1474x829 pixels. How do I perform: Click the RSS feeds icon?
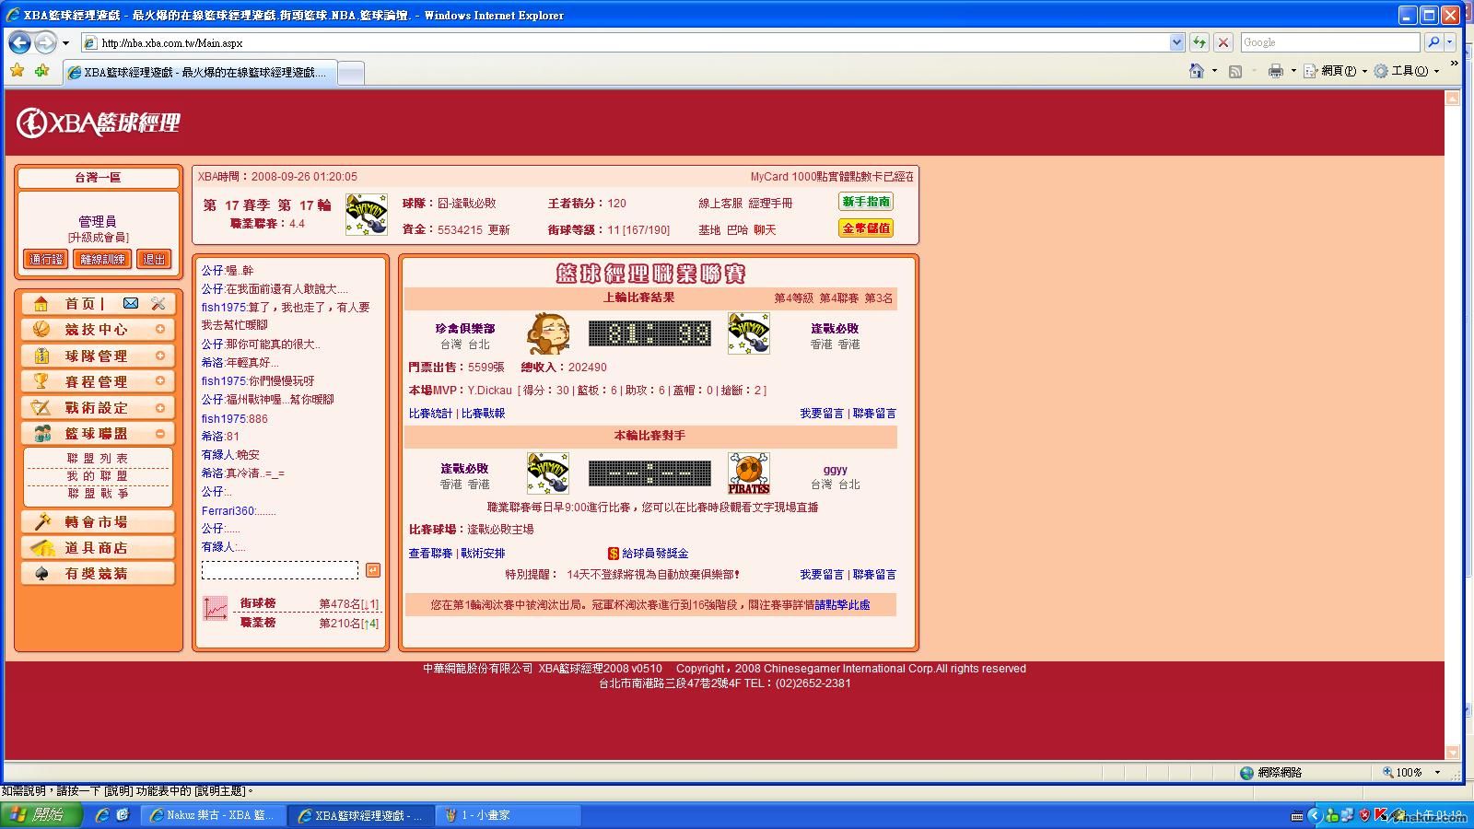pos(1235,71)
